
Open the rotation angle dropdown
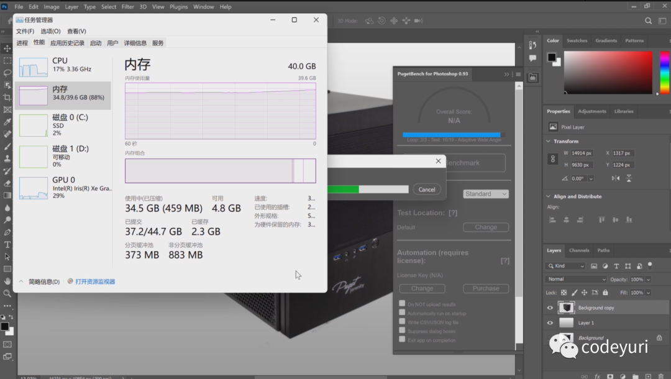[591, 179]
